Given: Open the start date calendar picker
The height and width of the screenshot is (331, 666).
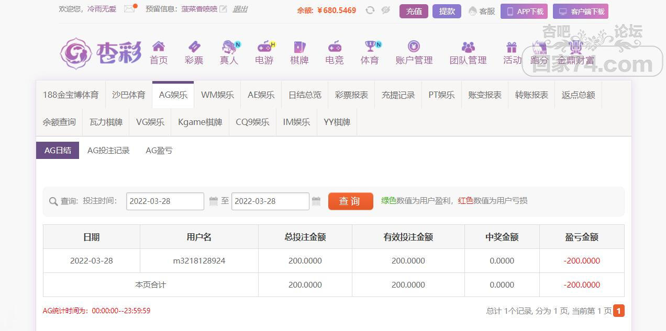Looking at the screenshot, I should pos(213,201).
